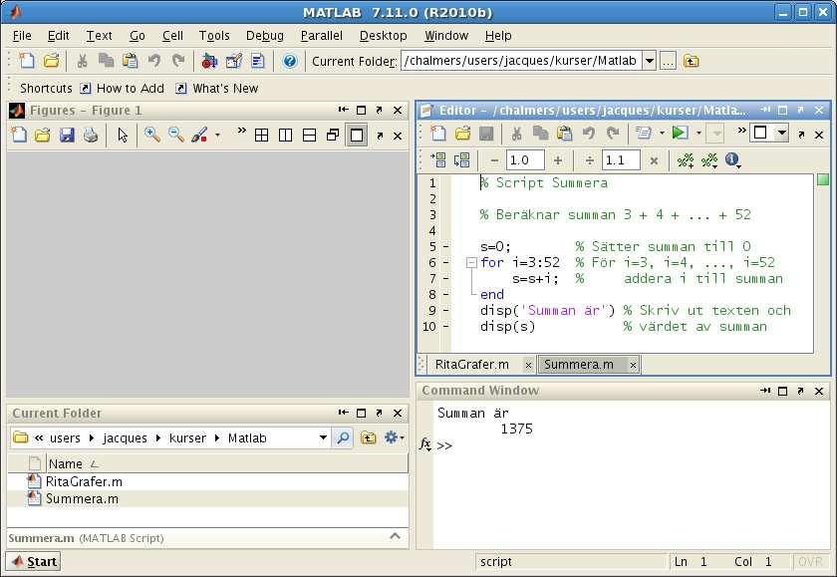837x577 pixels.
Task: Open What's New shortcut link
Action: coord(217,89)
